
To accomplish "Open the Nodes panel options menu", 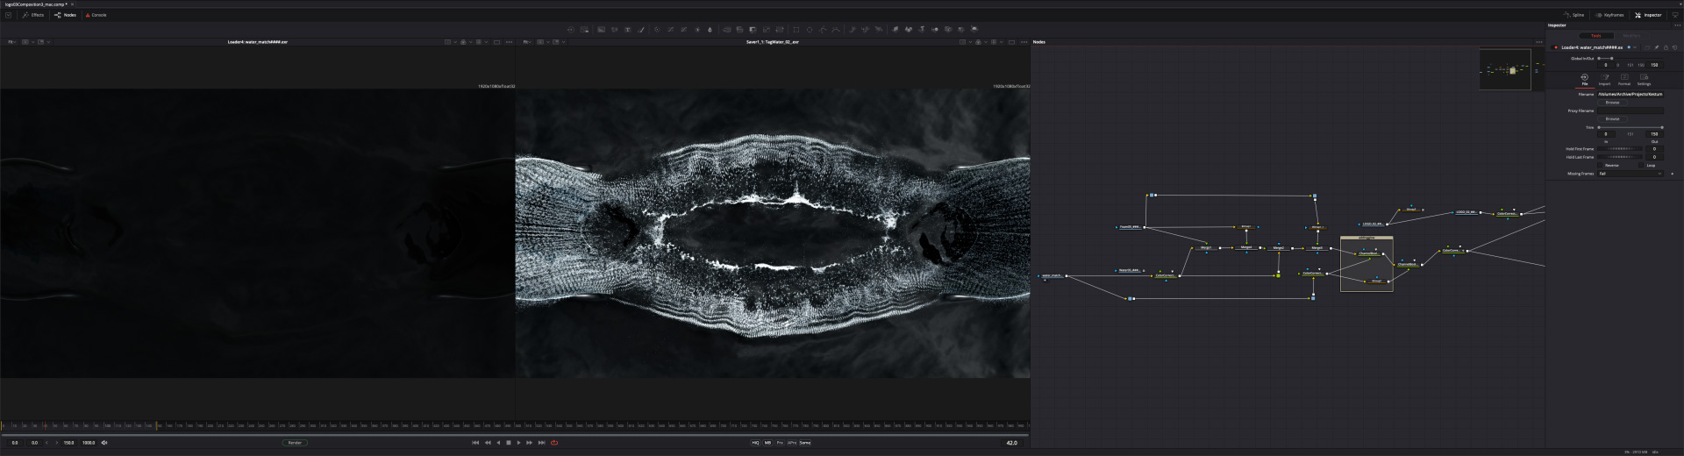I will pos(1538,42).
